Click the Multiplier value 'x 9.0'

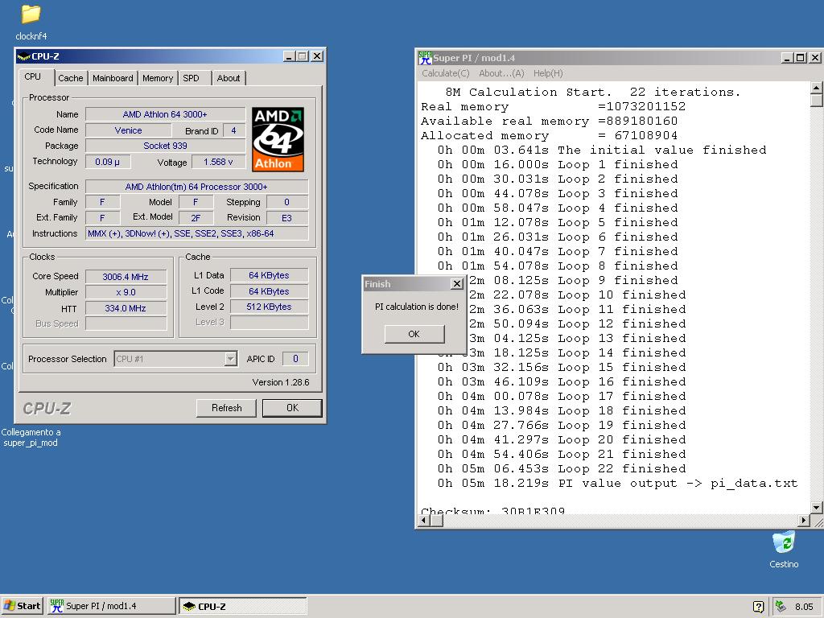coord(126,292)
